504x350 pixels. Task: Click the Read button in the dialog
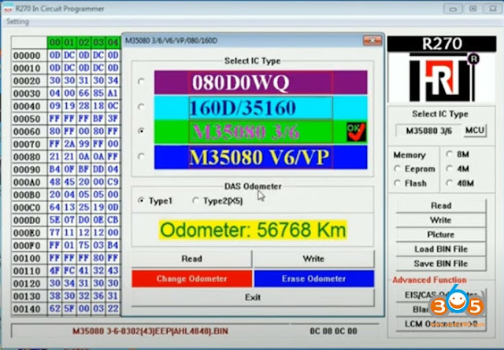point(191,259)
